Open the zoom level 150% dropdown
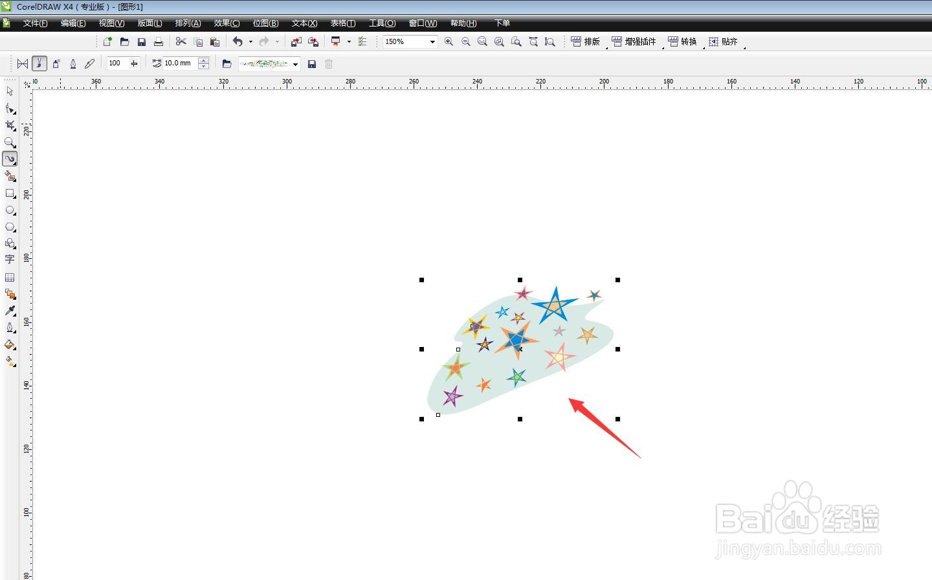The width and height of the screenshot is (932, 580). point(432,41)
